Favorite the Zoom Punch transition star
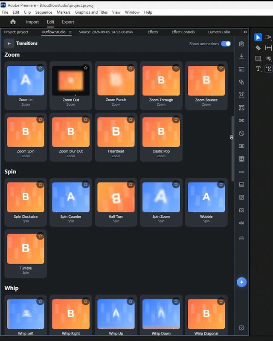Image resolution: width=273 pixels, height=341 pixels. coord(131,68)
